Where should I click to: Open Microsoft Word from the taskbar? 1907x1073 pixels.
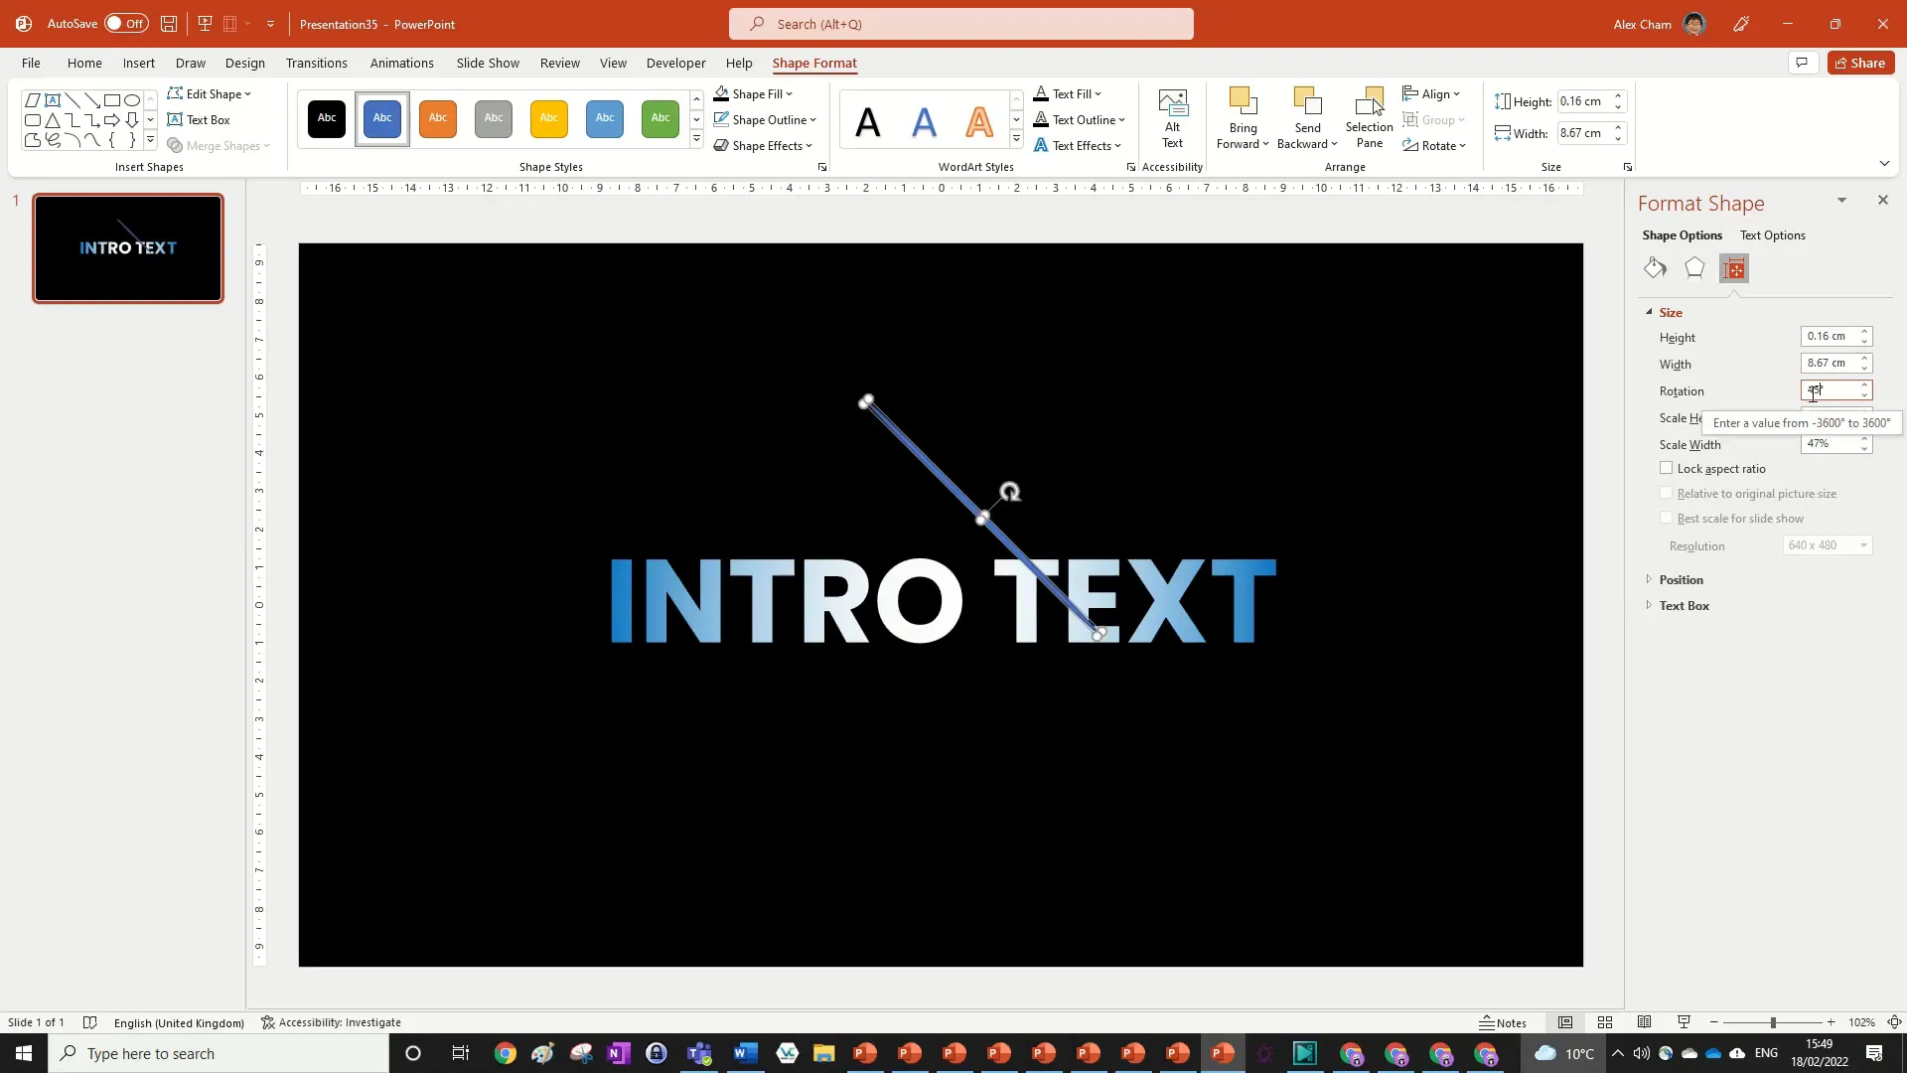[745, 1053]
